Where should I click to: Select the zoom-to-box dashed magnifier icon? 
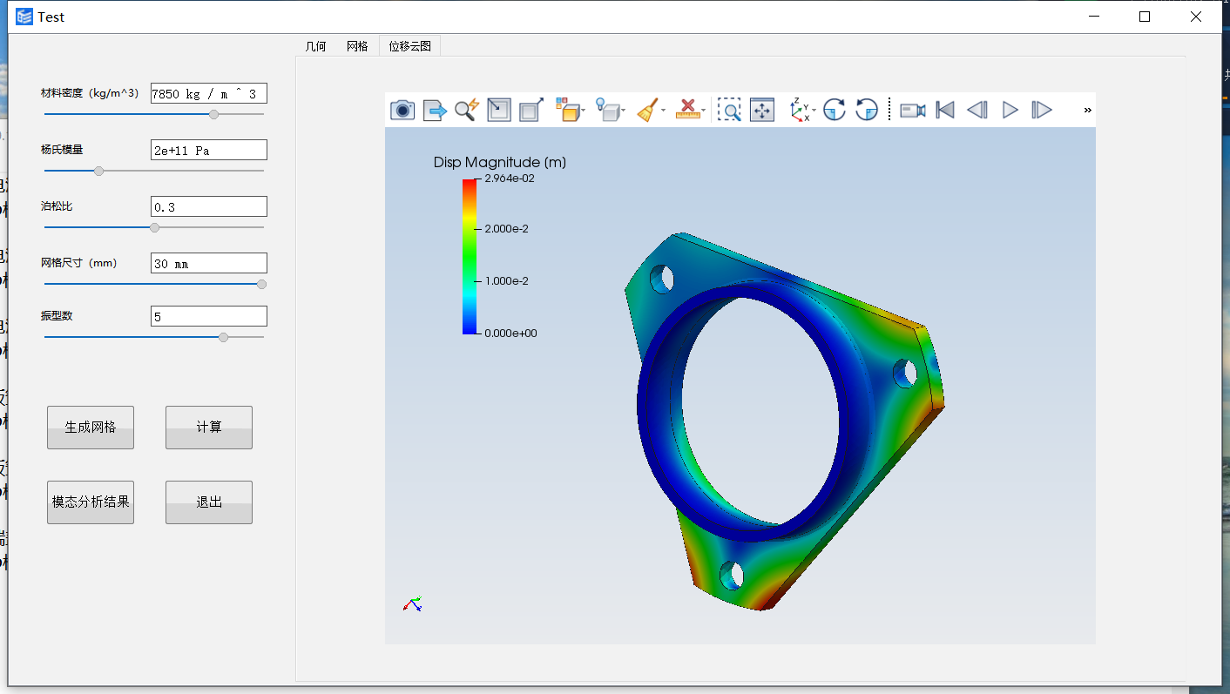(729, 110)
